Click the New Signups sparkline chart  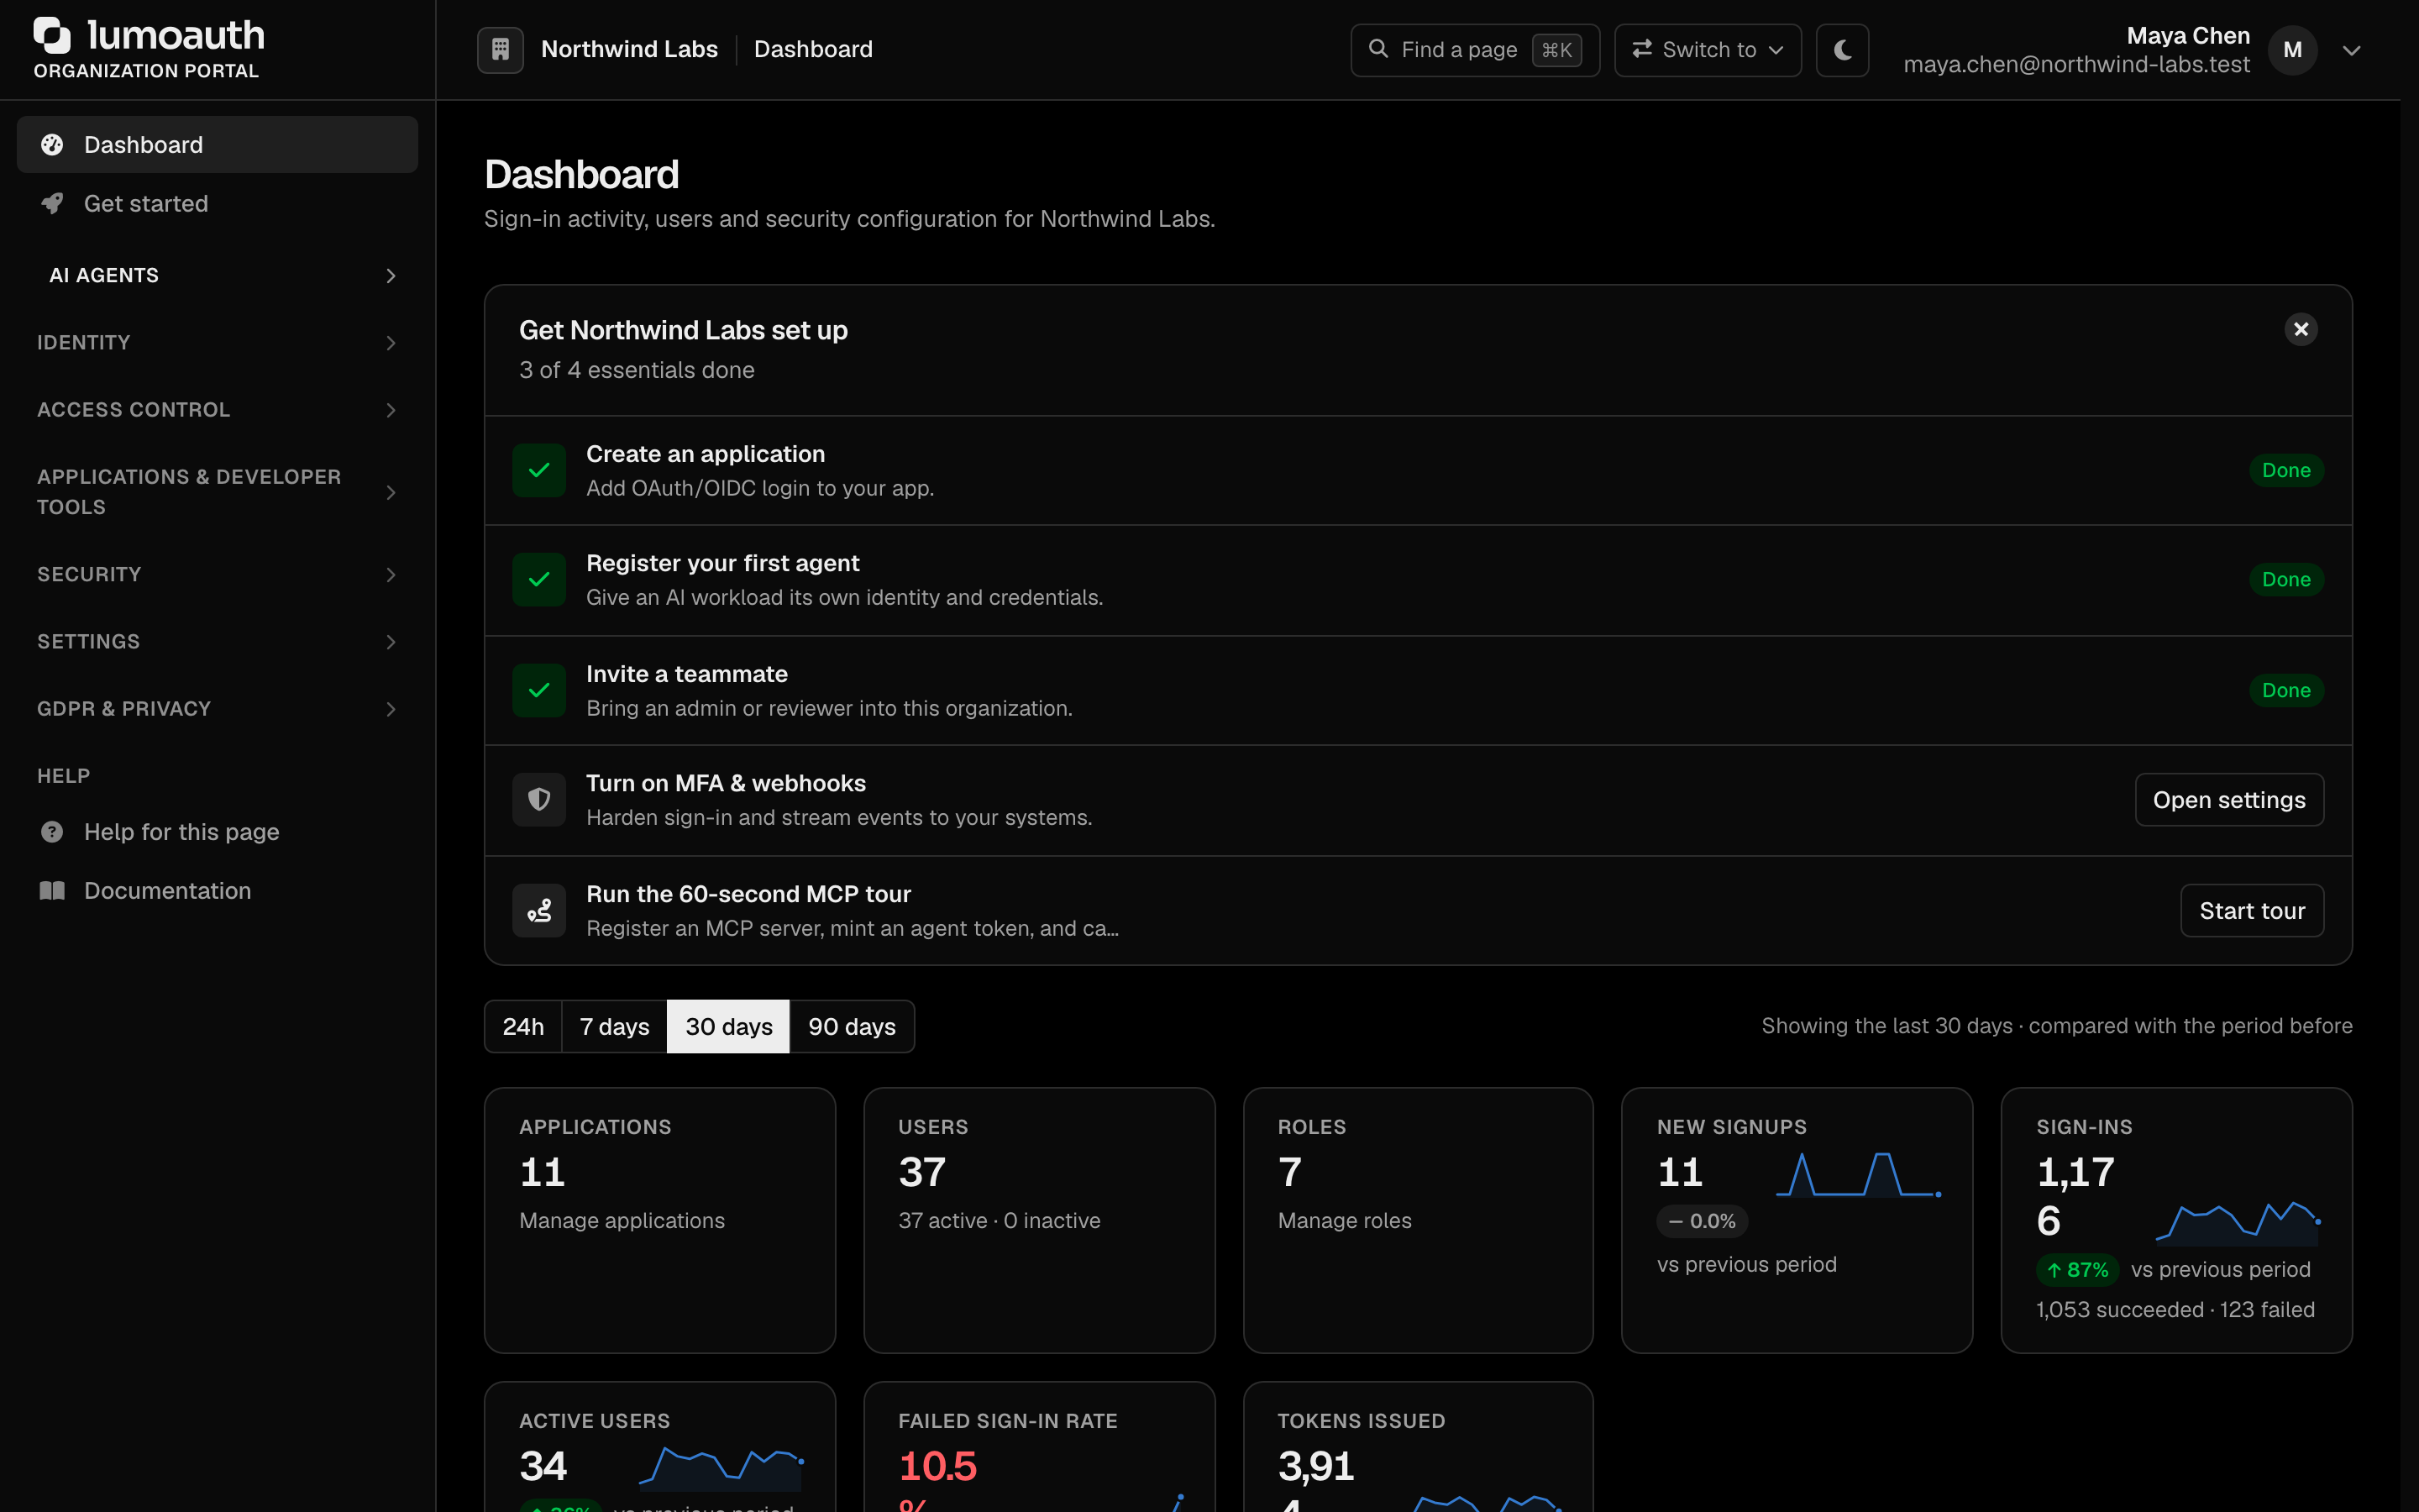click(1858, 1175)
